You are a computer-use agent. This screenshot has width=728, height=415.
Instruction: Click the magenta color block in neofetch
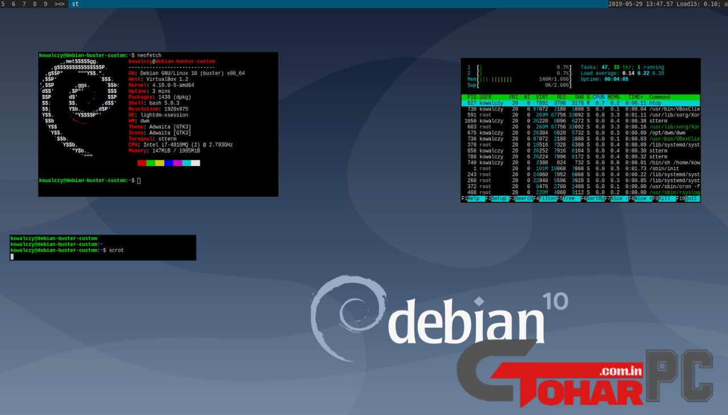(177, 163)
